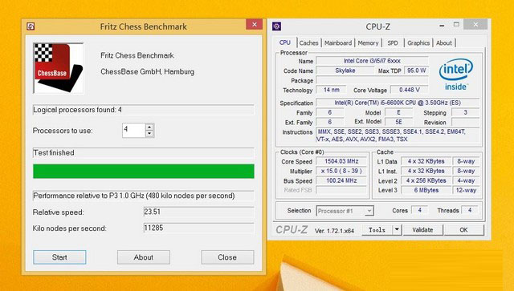This screenshot has height=291, width=514.
Task: Open the Memory tab
Action: pos(368,42)
